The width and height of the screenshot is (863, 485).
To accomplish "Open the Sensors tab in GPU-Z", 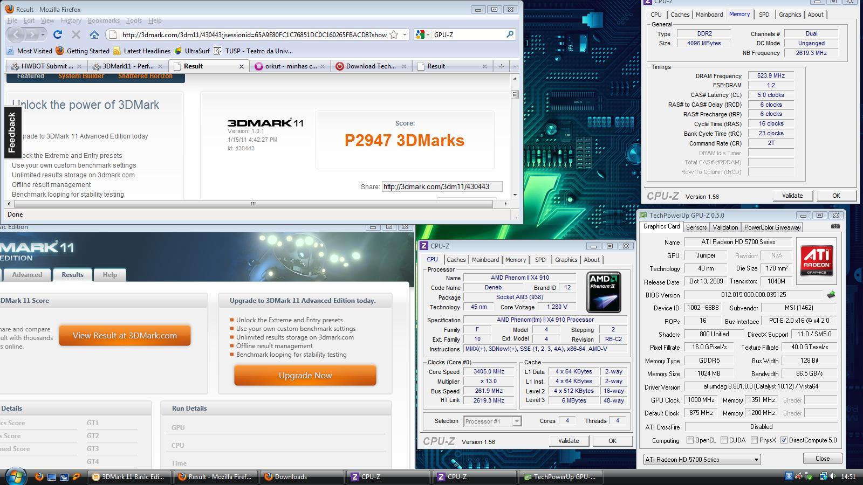I will pyautogui.click(x=696, y=227).
